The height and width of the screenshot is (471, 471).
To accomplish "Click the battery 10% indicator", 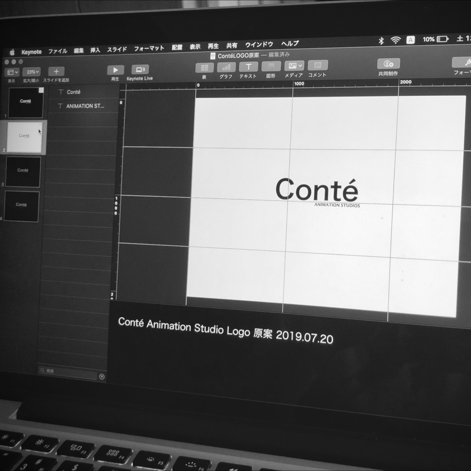I will coord(435,39).
